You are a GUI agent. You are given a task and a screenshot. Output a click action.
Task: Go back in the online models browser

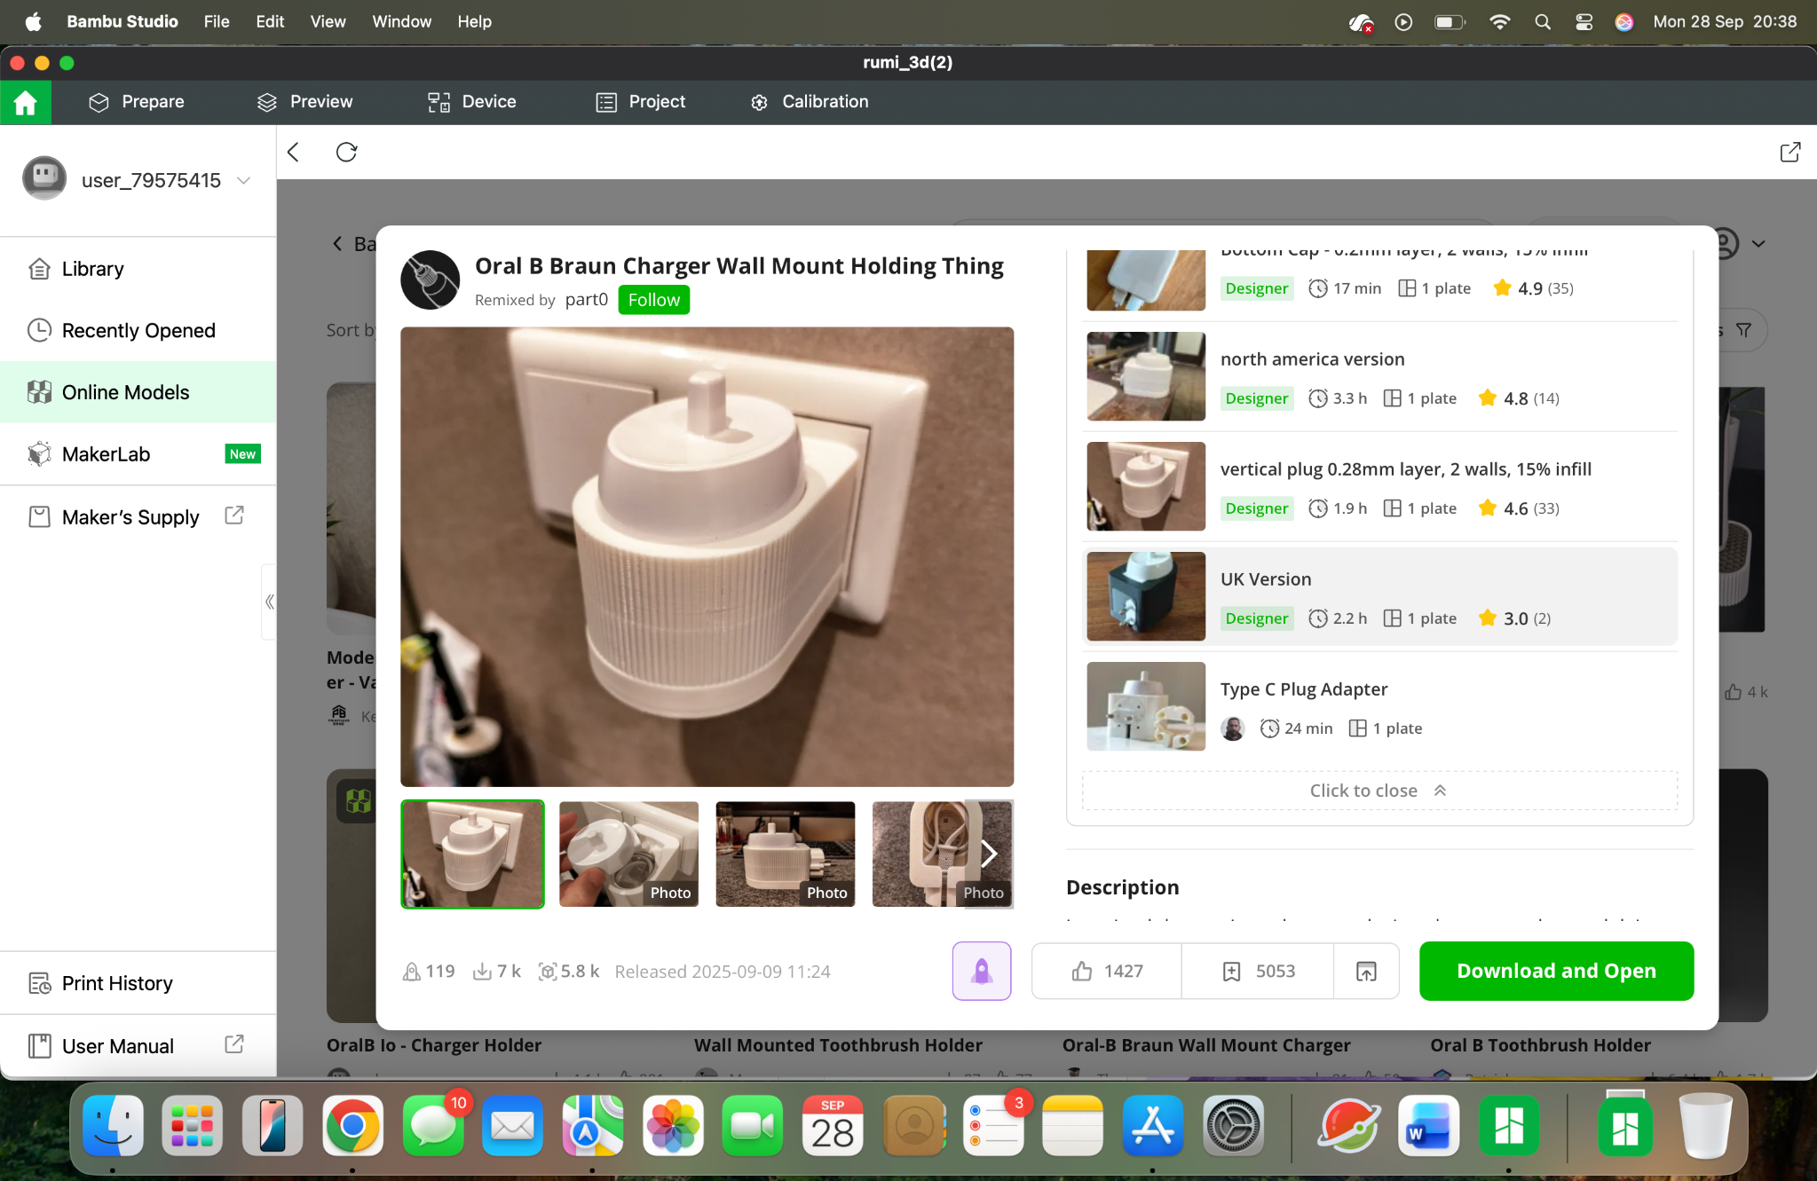pyautogui.click(x=294, y=153)
